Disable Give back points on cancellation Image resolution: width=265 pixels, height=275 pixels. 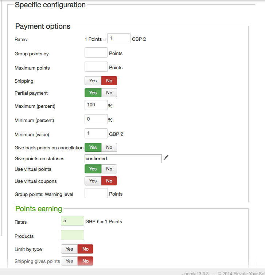pyautogui.click(x=109, y=148)
